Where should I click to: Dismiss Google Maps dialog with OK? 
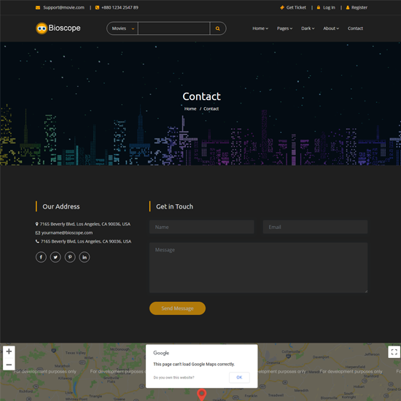pos(239,378)
